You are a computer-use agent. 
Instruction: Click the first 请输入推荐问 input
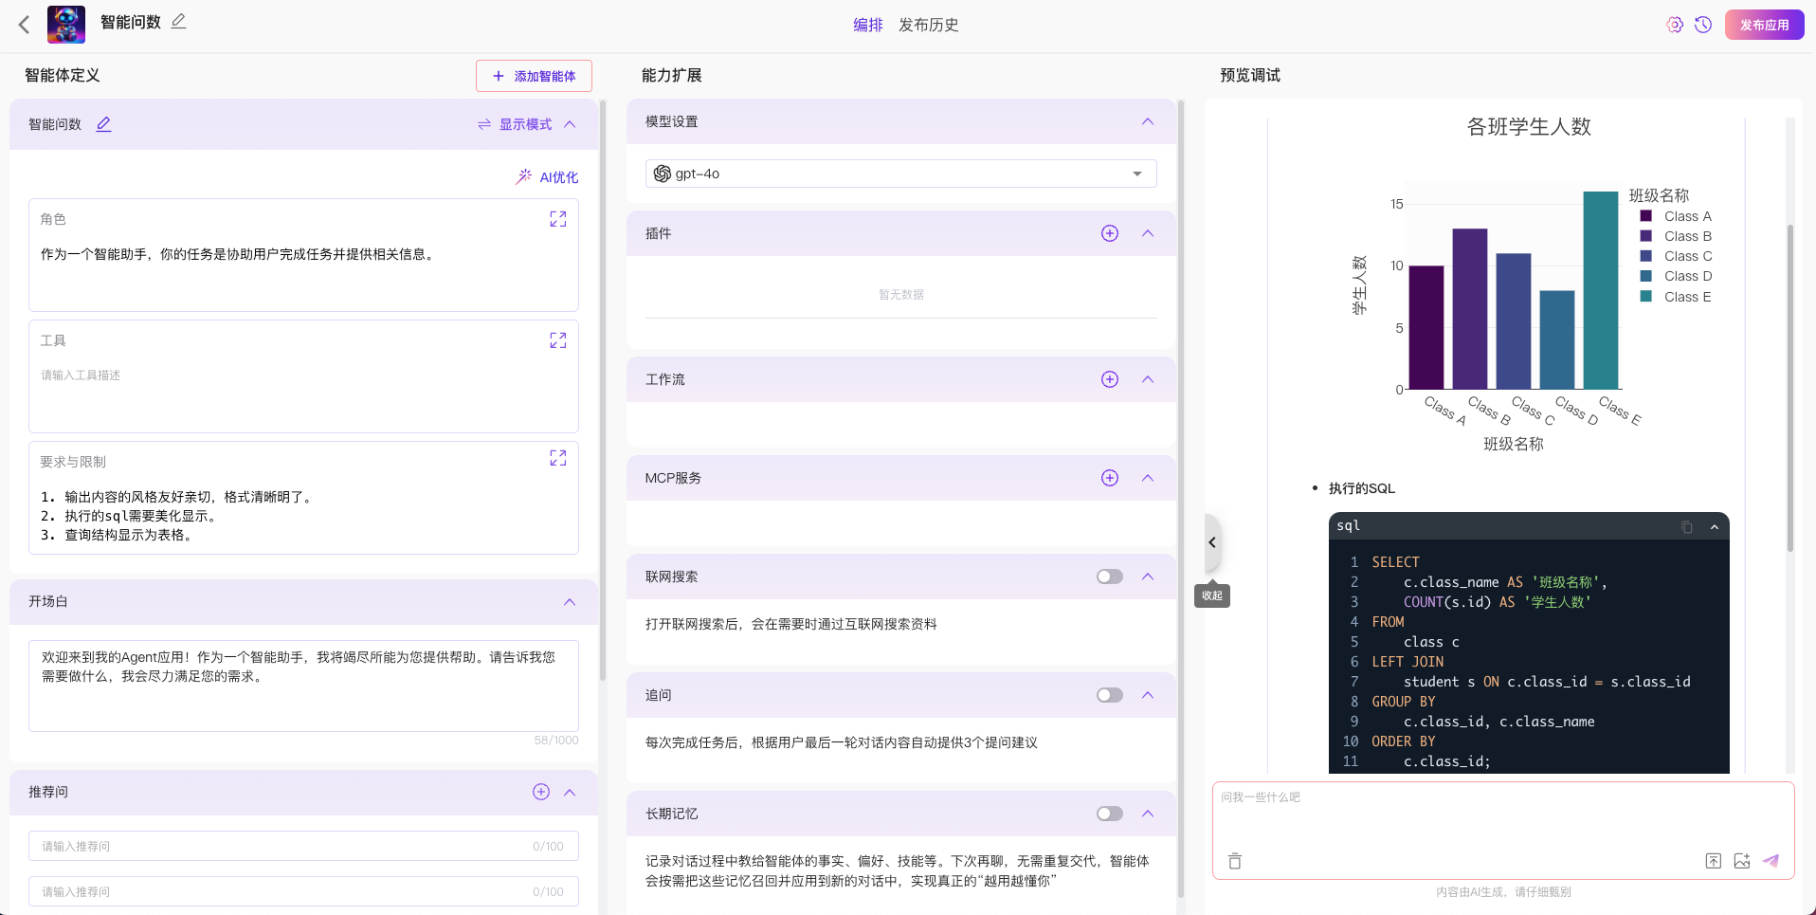(x=303, y=846)
